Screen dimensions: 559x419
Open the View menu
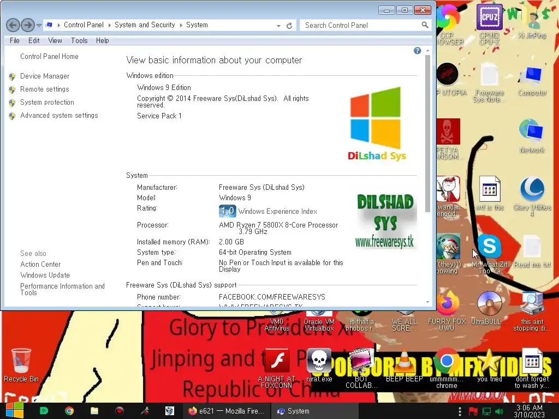pos(55,40)
